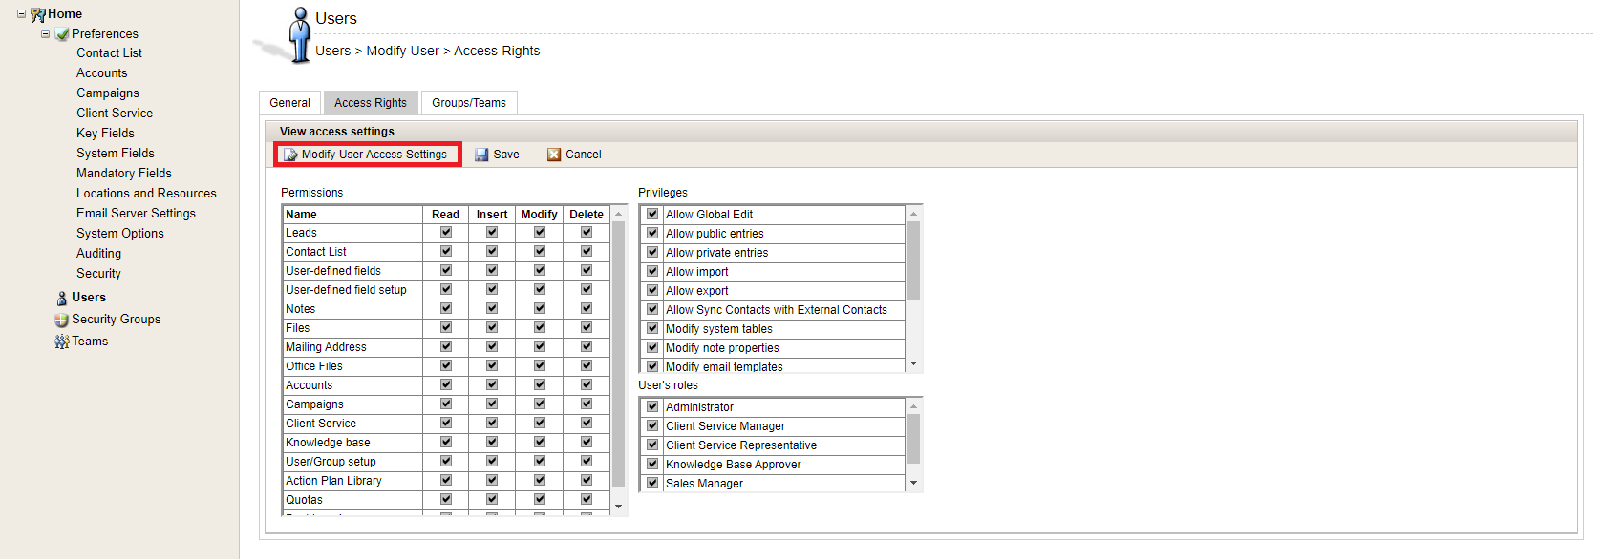Switch to the General tab

(289, 103)
